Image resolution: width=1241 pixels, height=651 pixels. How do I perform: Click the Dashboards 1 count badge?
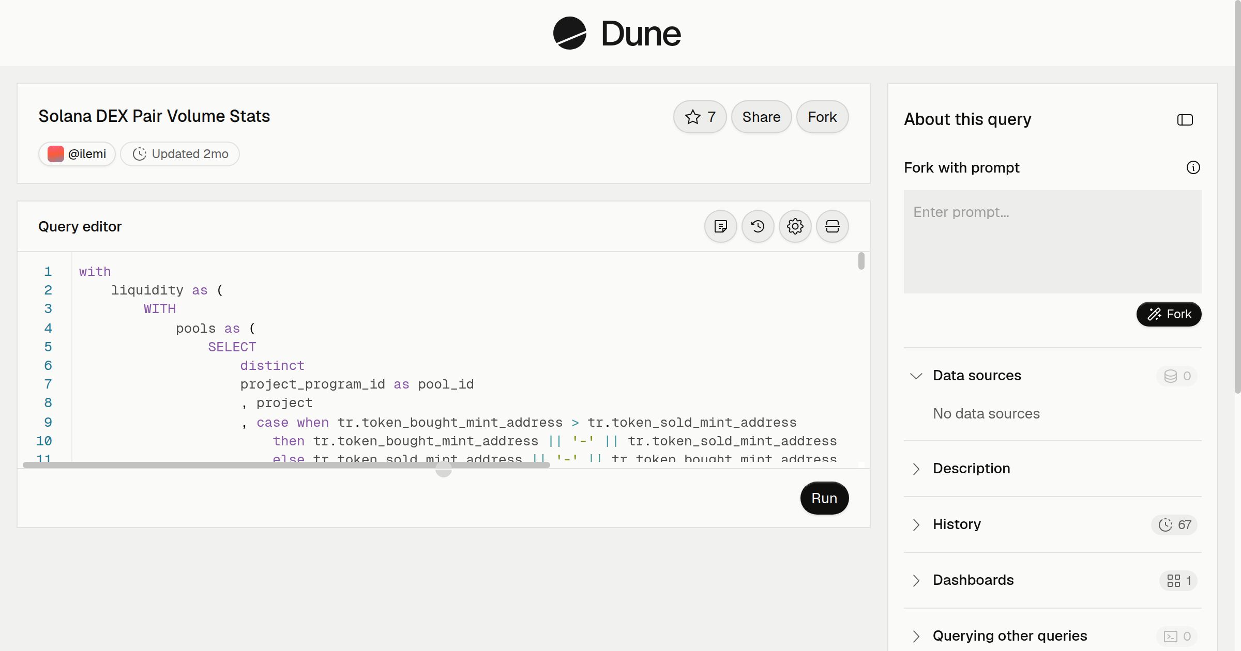(1178, 581)
